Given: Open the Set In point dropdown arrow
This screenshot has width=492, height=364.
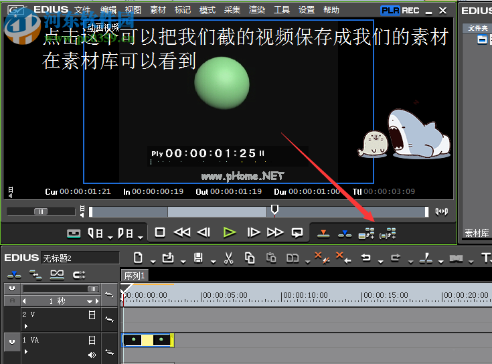Looking at the screenshot, I should 109,236.
